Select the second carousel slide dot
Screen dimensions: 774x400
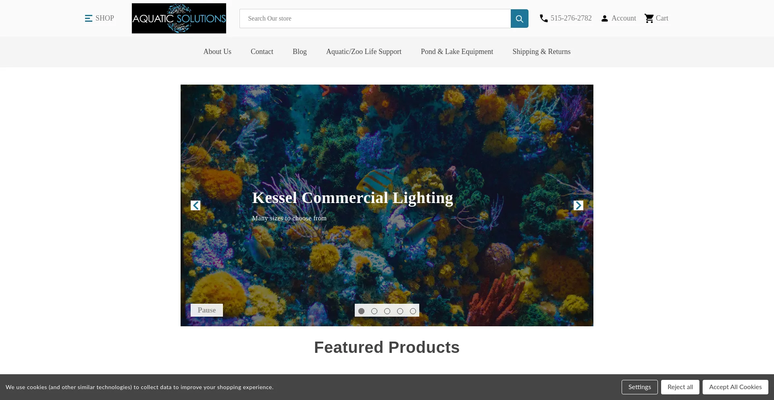pyautogui.click(x=374, y=311)
